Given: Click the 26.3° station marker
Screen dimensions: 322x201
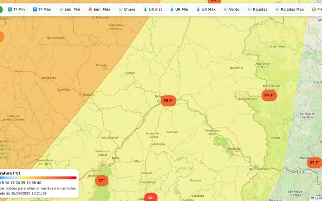Looking at the screenshot, I should click(x=269, y=95).
